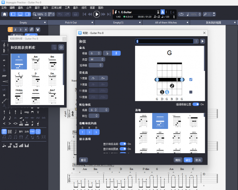Uncheck the barre checkbox beside chord diagram
This screenshot has height=190, width=238.
pyautogui.click(x=191, y=80)
